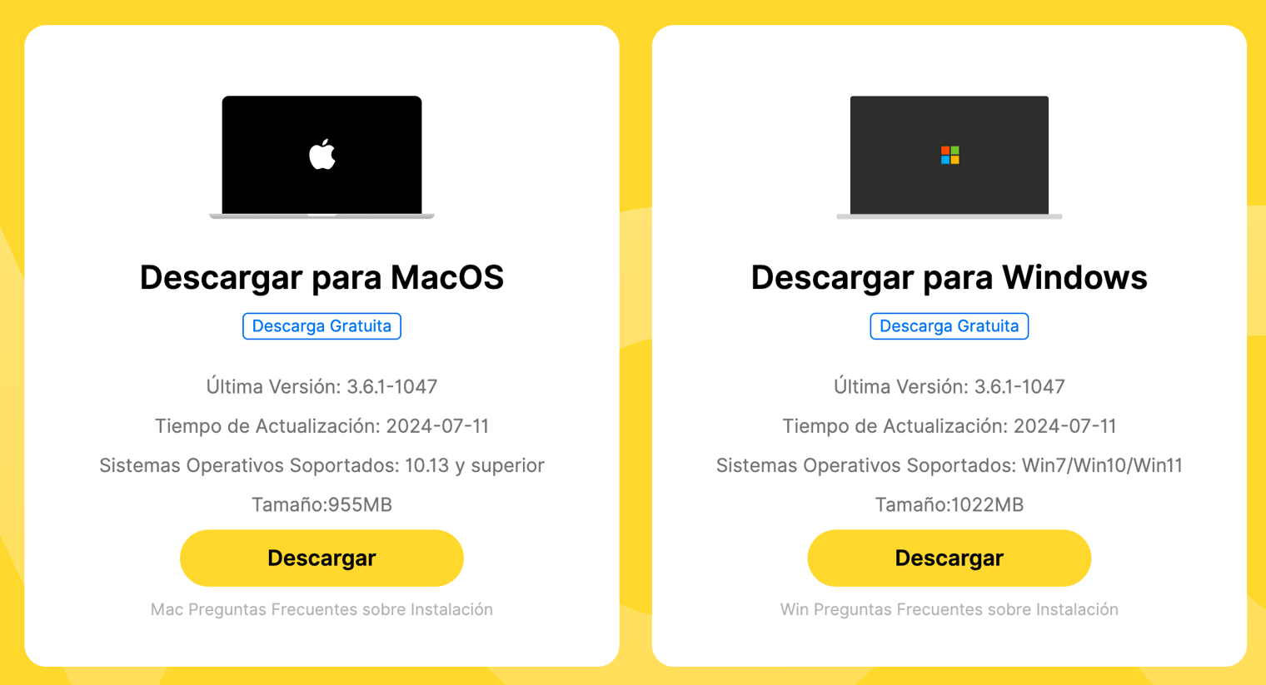The image size is (1266, 685).
Task: Open Win Preguntas Frecuentes sobre Instalación link
Action: click(949, 609)
